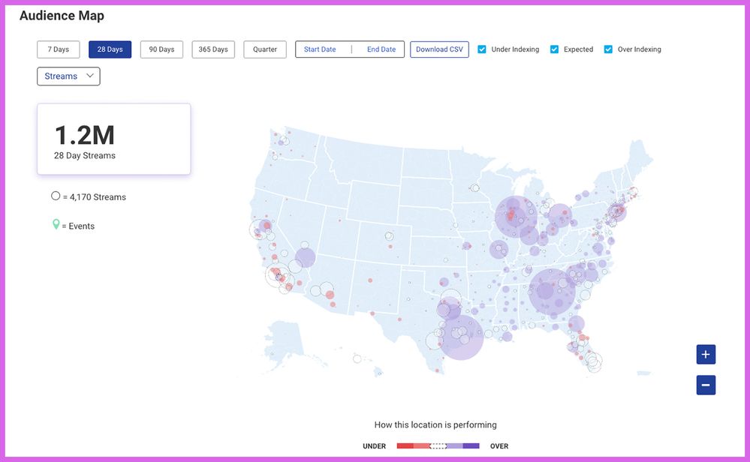The height and width of the screenshot is (462, 750).
Task: Zoom in using the plus button
Action: click(706, 355)
